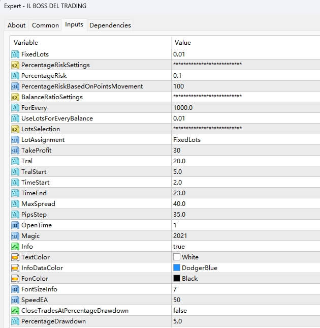Click the icon next to LotsSelection
The height and width of the screenshot is (328, 320).
(15, 129)
